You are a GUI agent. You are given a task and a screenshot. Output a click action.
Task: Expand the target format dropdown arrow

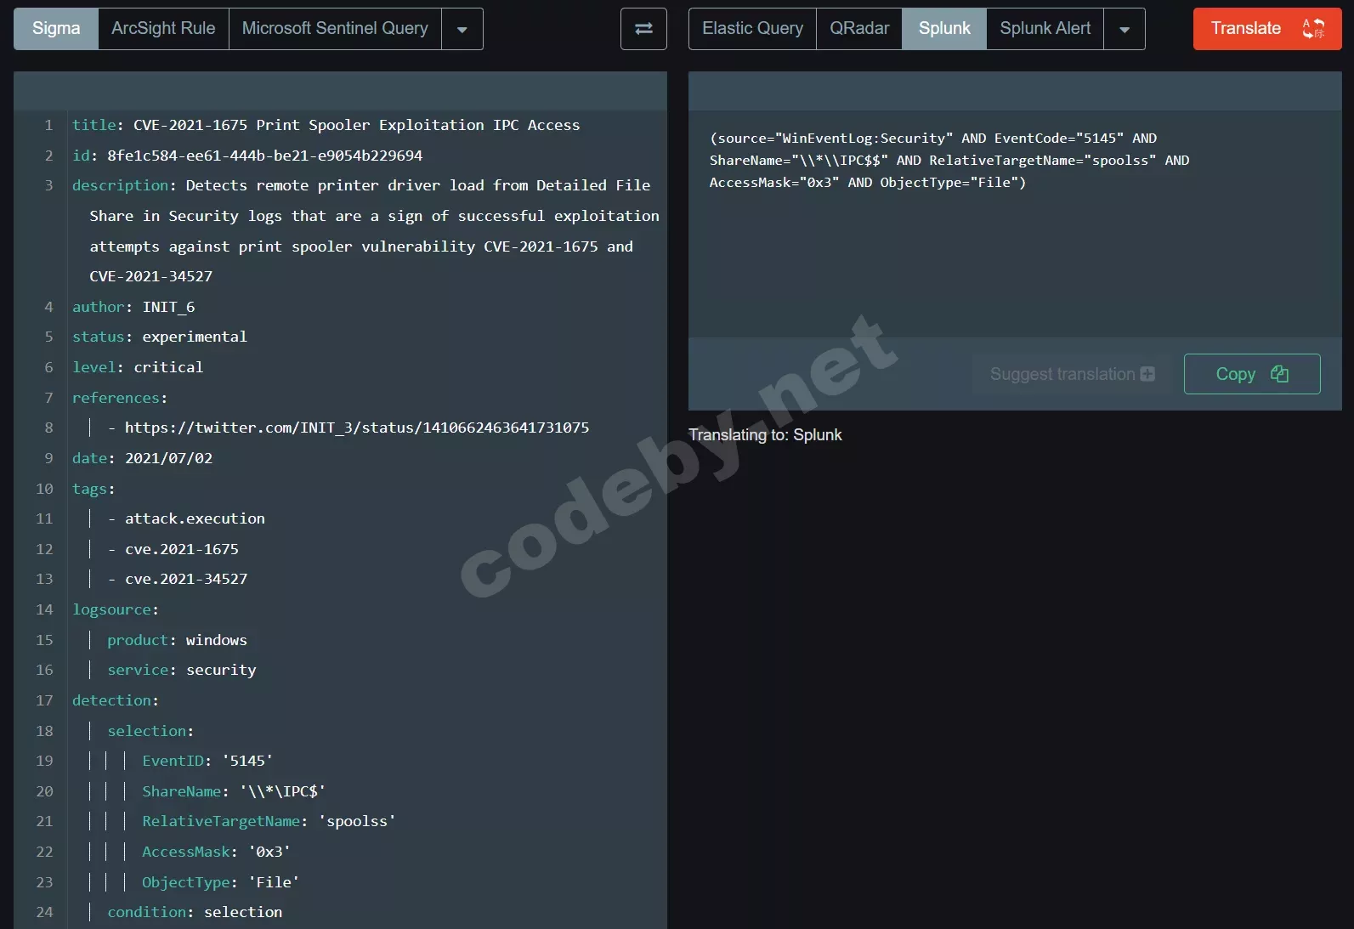pos(1125,29)
